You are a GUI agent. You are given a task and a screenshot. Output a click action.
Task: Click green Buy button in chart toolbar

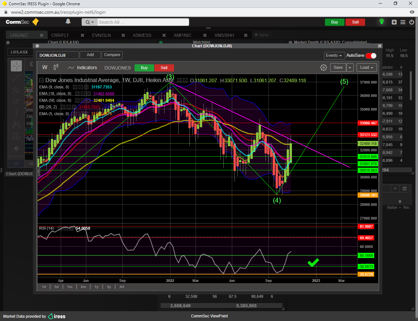click(144, 68)
